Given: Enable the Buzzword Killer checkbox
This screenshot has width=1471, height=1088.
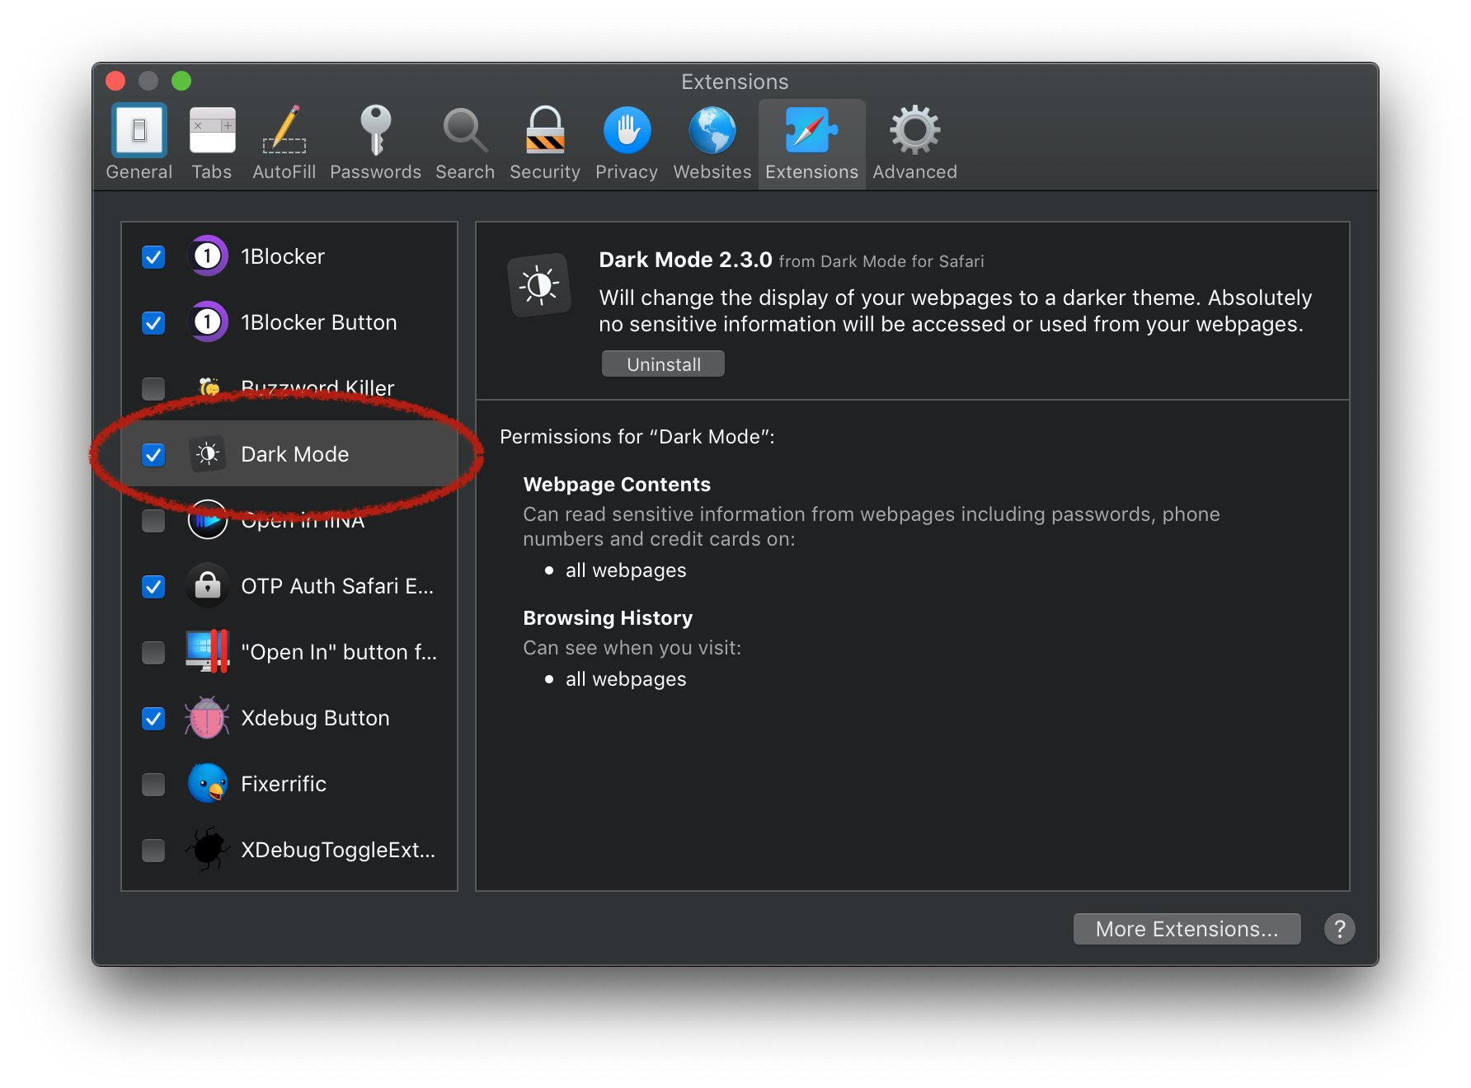Looking at the screenshot, I should [153, 388].
